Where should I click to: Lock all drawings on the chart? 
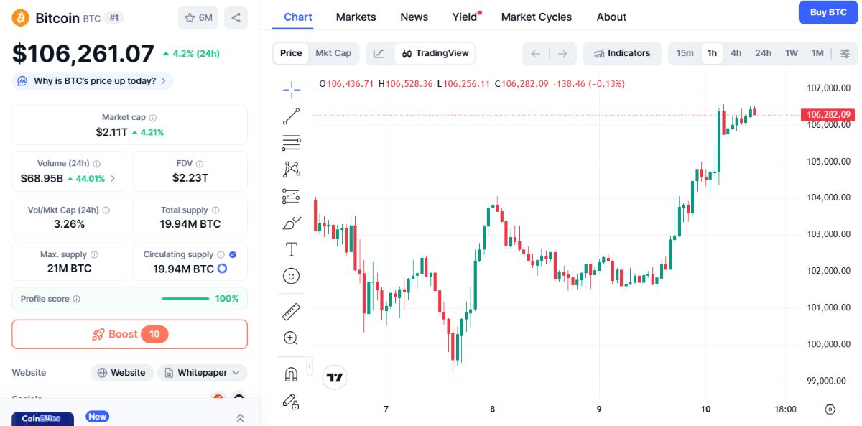291,402
